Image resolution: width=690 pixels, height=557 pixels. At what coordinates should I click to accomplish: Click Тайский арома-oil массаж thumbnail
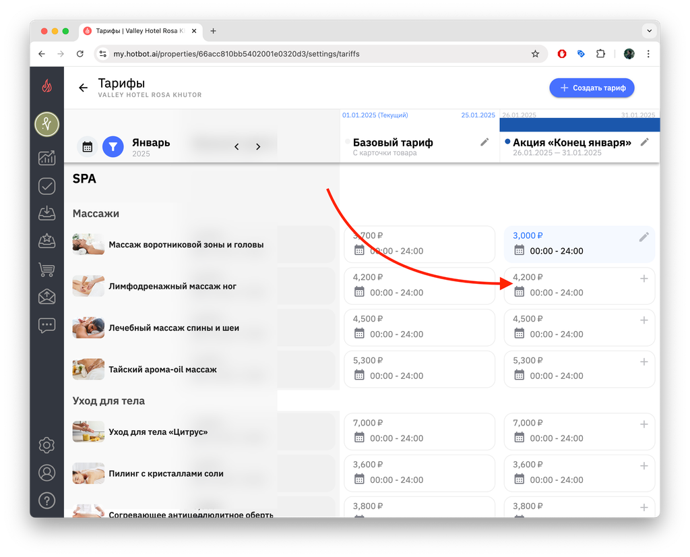point(88,370)
